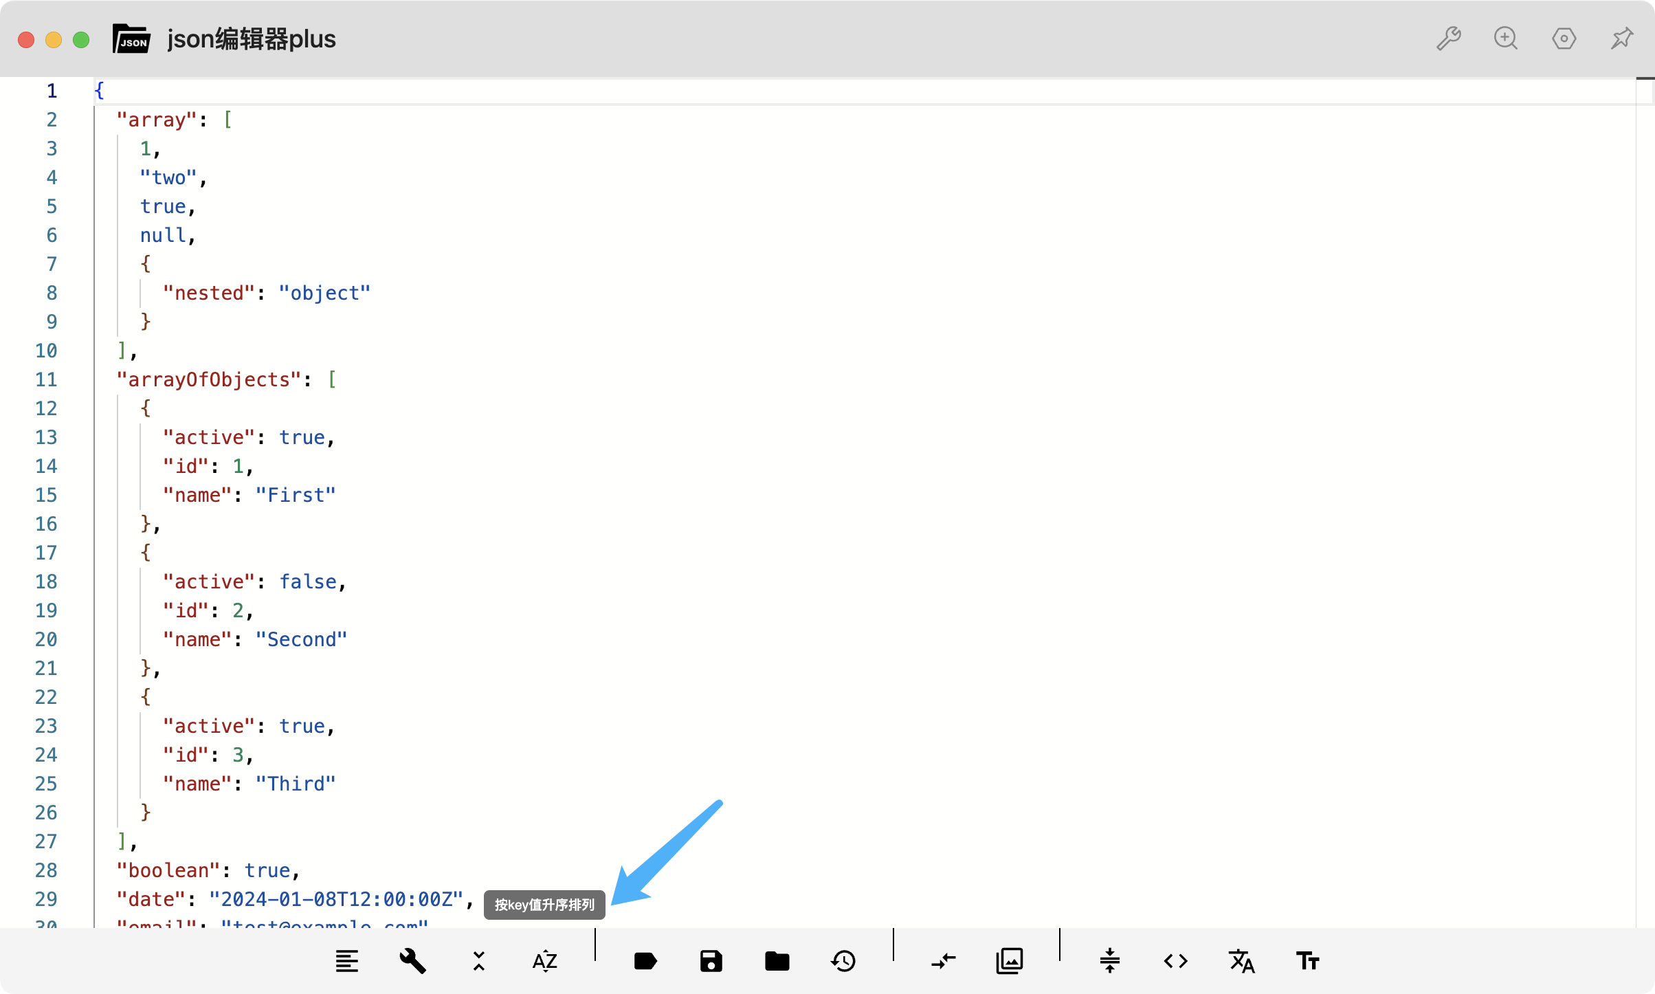Click the "First" name value
This screenshot has height=994, width=1655.
click(296, 495)
